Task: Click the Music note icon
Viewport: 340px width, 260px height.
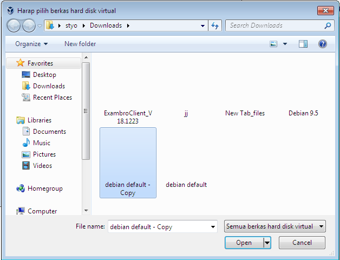Action: [26, 142]
